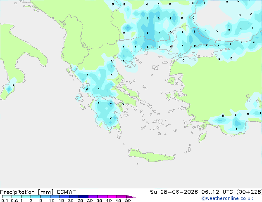
Task: Click the '35' legend scale label
Action: pos(99,200)
